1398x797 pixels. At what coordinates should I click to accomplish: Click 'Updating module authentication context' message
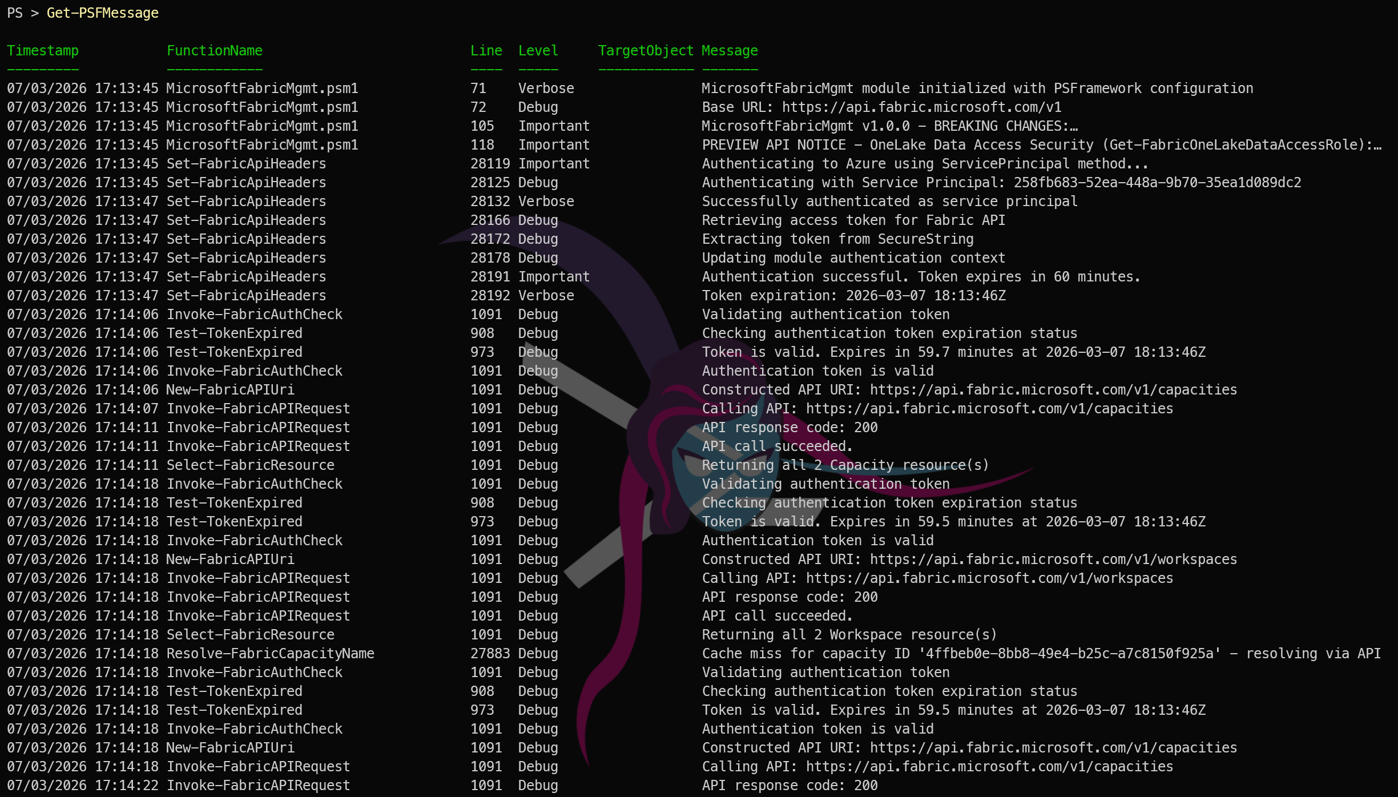coord(853,257)
